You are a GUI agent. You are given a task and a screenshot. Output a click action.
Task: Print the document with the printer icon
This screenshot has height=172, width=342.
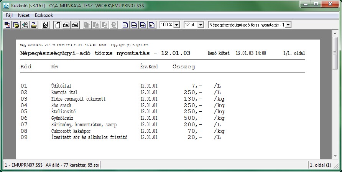[34, 25]
